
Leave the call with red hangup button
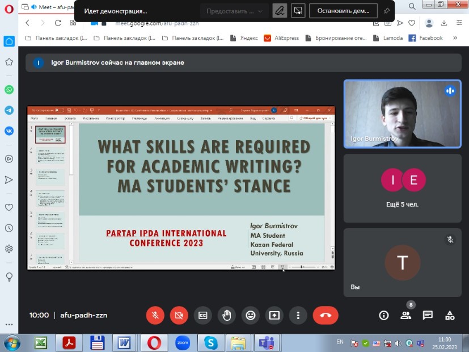[x=325, y=315]
